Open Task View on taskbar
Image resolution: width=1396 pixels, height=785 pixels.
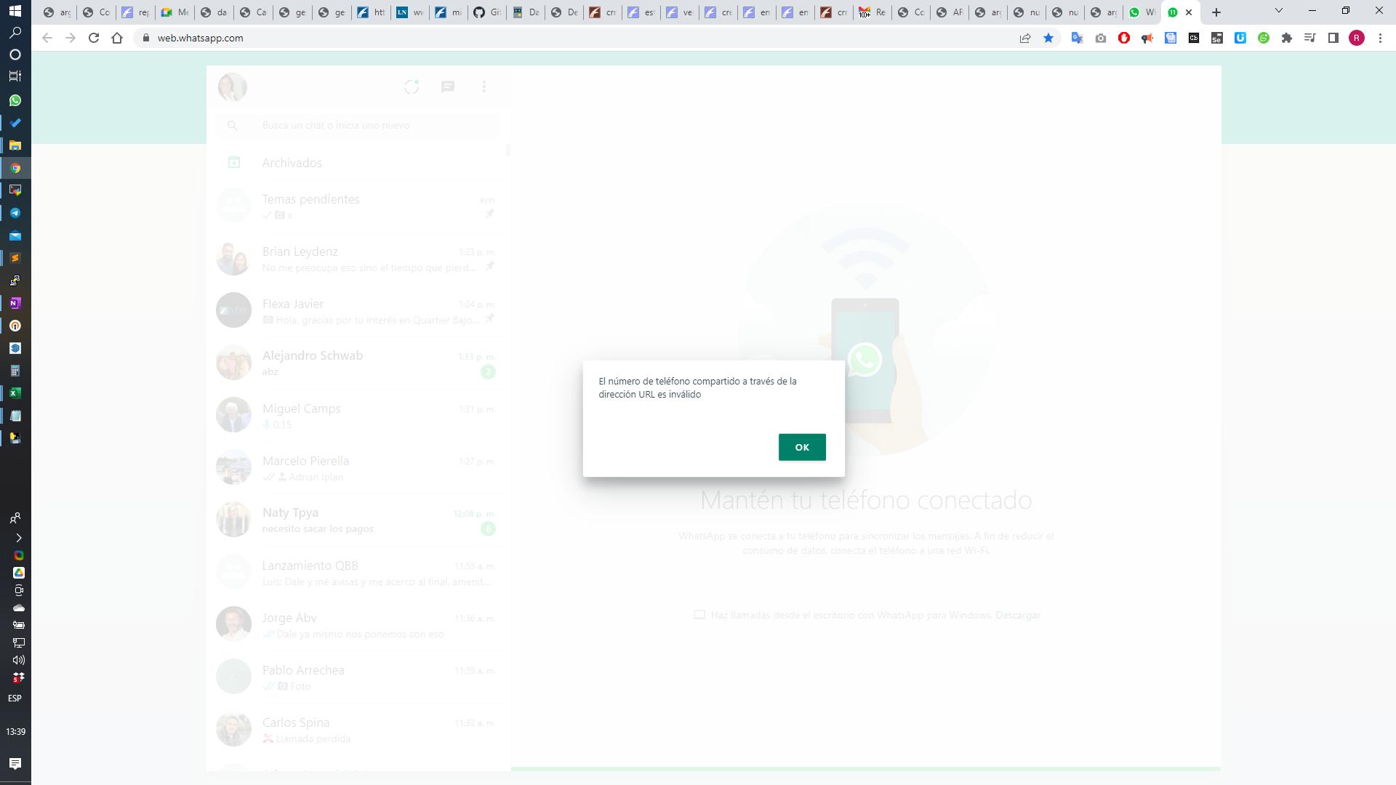pos(15,76)
